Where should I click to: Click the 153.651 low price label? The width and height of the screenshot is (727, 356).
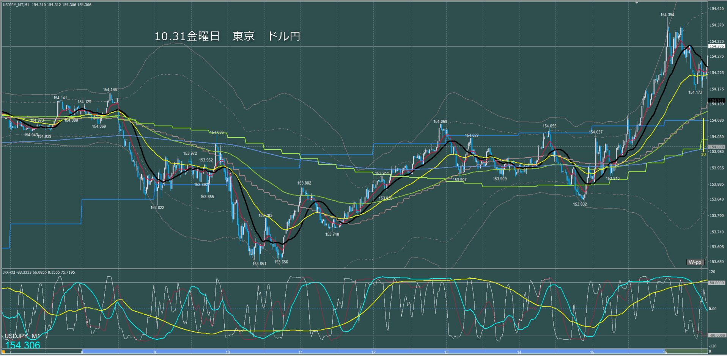click(x=259, y=263)
